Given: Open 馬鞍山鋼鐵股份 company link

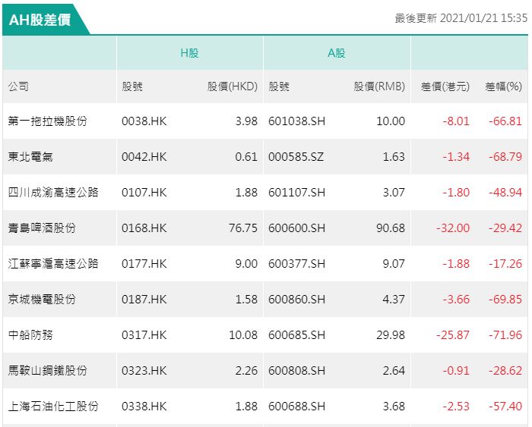Looking at the screenshot, I should click(48, 370).
